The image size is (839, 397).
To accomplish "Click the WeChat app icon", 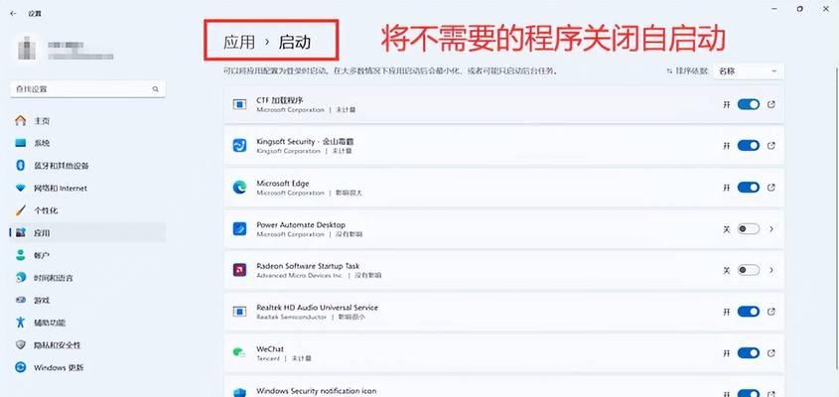I will coord(239,352).
